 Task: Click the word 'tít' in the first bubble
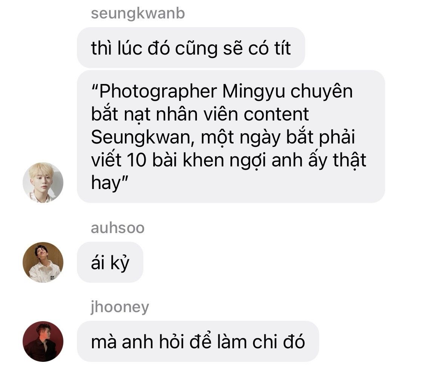282,48
